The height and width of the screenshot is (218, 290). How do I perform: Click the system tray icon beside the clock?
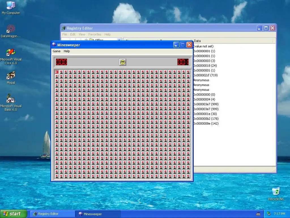(269, 214)
